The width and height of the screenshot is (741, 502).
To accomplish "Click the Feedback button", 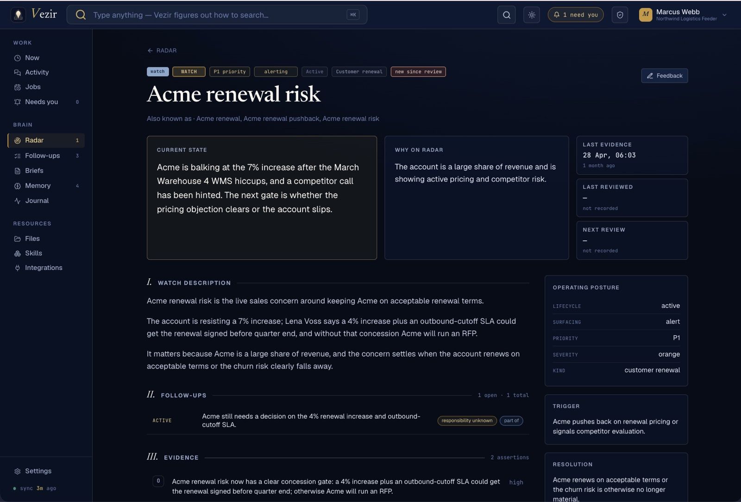I will point(665,75).
